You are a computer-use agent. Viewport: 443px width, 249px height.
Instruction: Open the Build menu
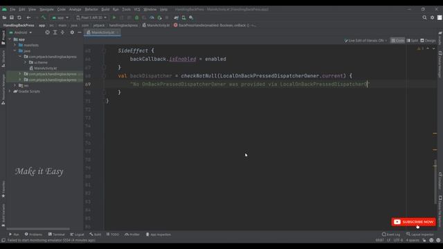coord(105,9)
